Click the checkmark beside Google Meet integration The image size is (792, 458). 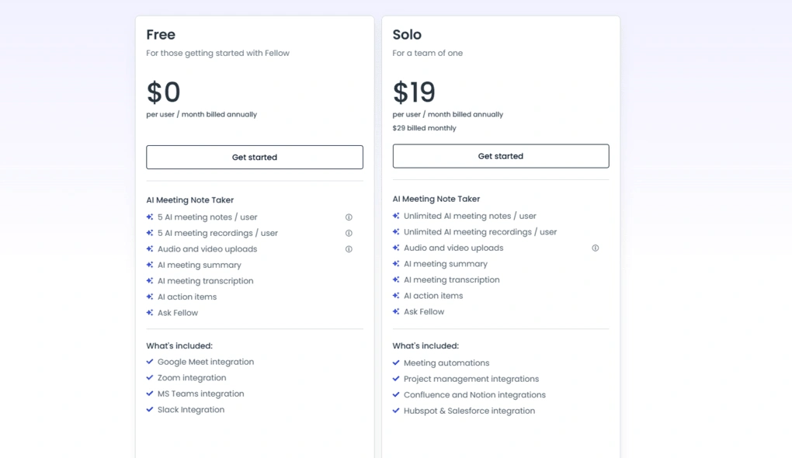149,362
